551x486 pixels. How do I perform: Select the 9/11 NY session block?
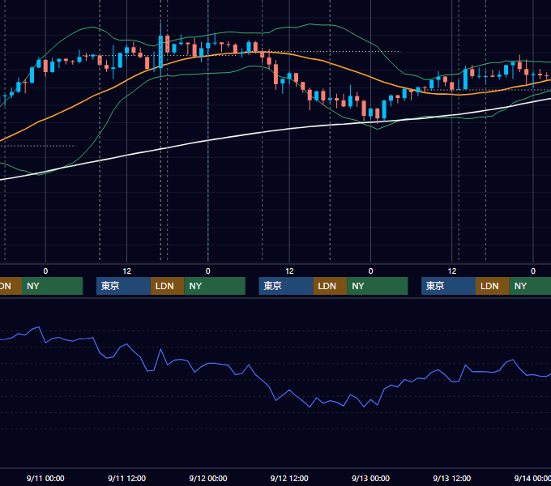[215, 286]
